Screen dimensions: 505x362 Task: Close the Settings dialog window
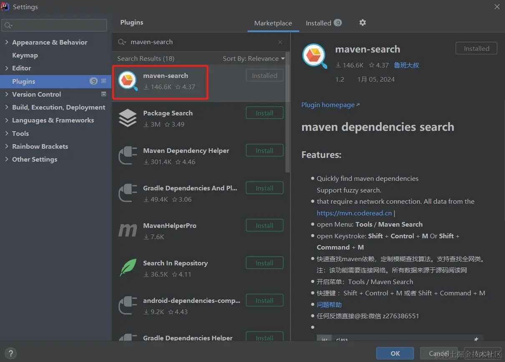coord(497,7)
